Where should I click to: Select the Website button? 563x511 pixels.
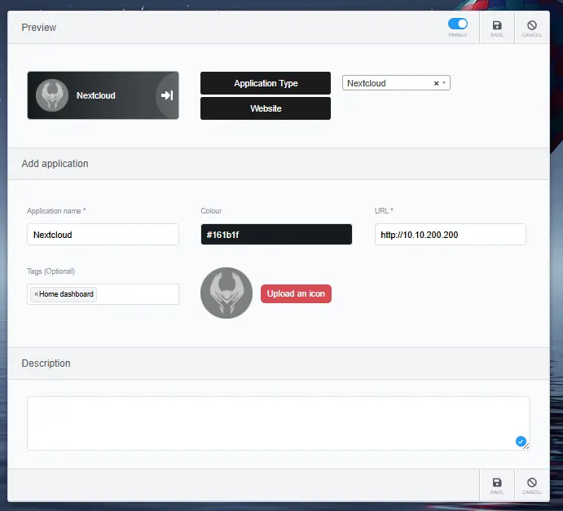tap(266, 108)
